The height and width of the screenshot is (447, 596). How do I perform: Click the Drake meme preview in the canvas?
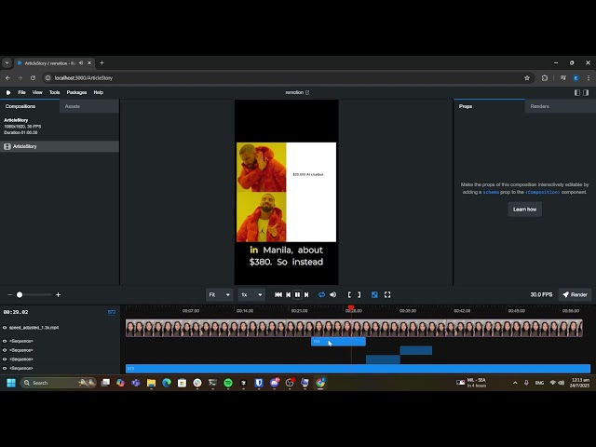click(x=286, y=192)
